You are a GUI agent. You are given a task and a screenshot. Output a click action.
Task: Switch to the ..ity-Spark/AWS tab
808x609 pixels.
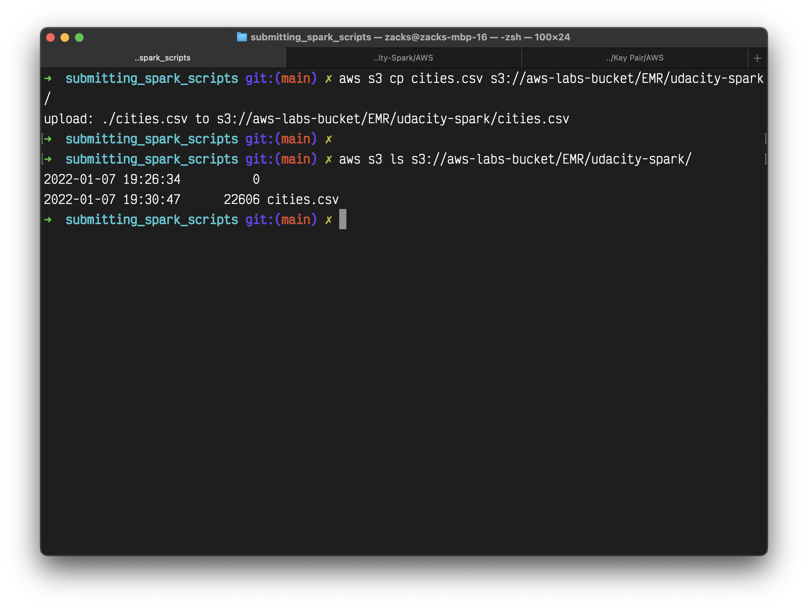[403, 58]
